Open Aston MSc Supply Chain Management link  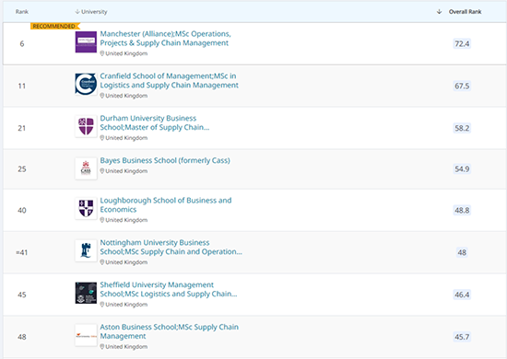tap(169, 331)
